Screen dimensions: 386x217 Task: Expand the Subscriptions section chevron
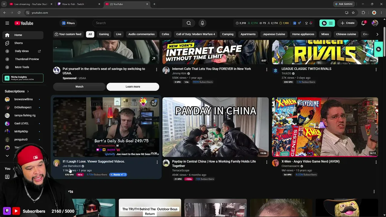click(x=28, y=91)
